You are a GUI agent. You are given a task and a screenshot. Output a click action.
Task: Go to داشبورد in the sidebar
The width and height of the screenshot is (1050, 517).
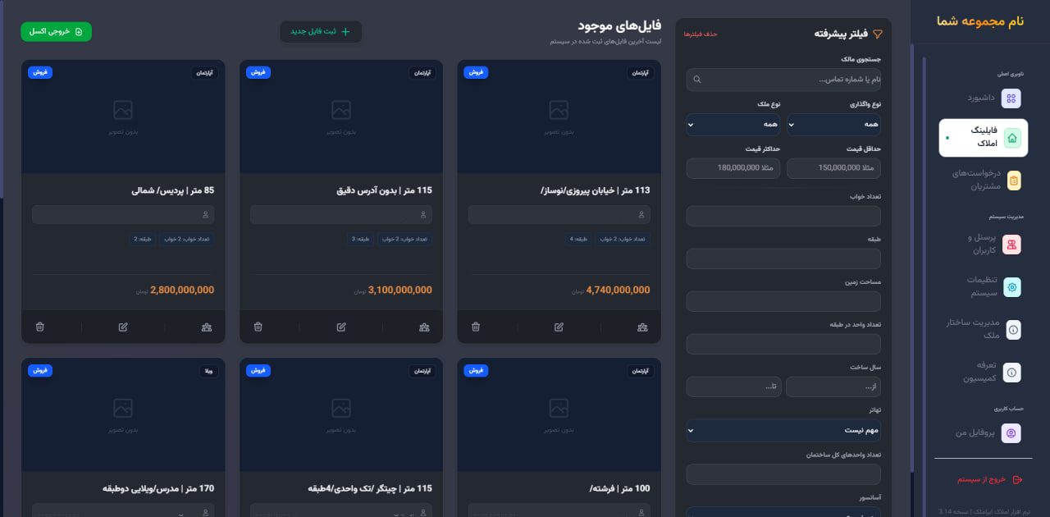click(x=981, y=98)
